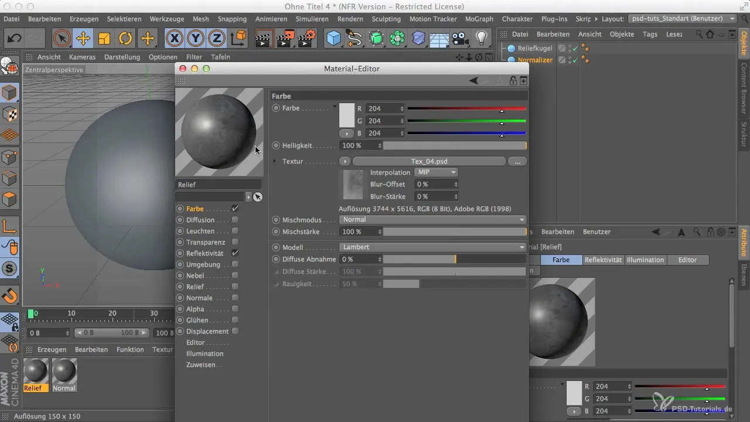
Task: Switch to the Reflektivität attribute tab
Action: pyautogui.click(x=604, y=260)
